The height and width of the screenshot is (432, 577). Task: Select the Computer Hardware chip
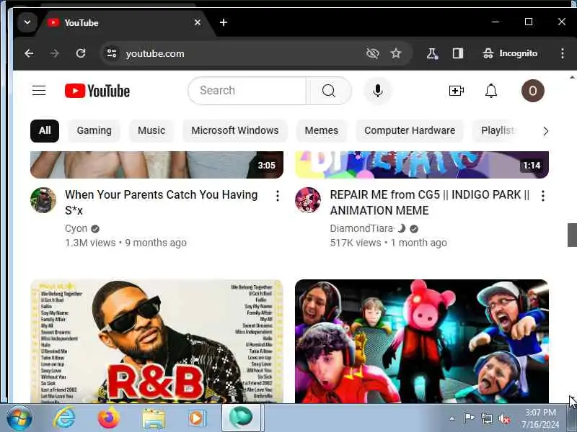410,131
